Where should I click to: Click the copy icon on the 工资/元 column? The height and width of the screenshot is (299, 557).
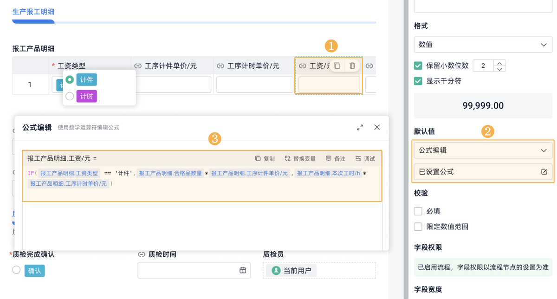(x=337, y=66)
